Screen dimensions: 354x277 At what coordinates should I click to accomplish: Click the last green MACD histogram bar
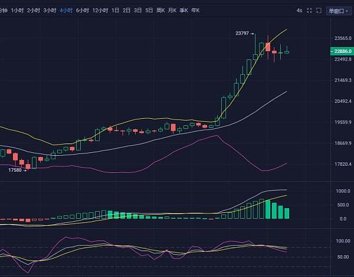tap(287, 213)
